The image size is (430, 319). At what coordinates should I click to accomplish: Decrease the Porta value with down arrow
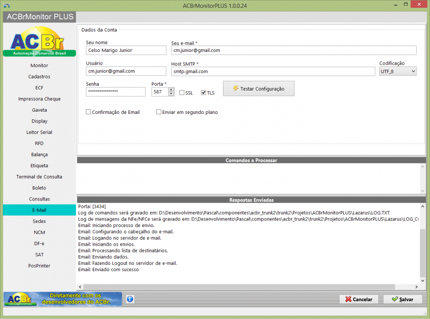pos(171,94)
